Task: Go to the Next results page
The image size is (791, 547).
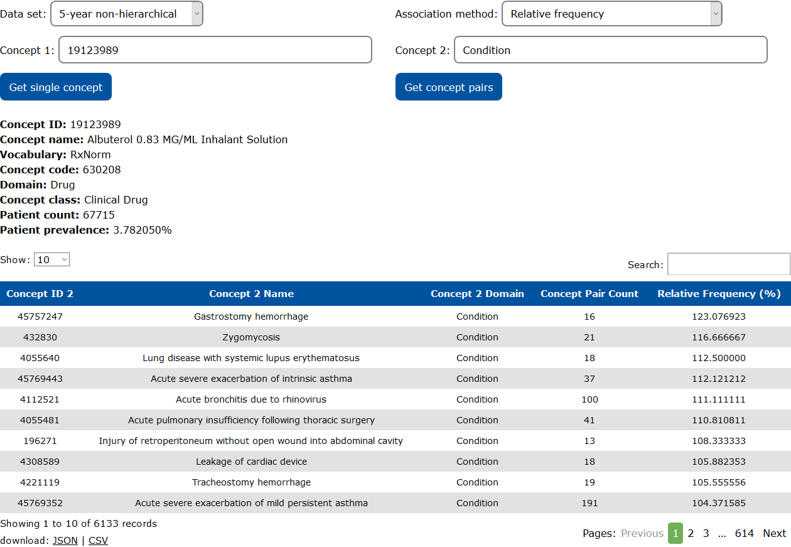Action: click(774, 533)
